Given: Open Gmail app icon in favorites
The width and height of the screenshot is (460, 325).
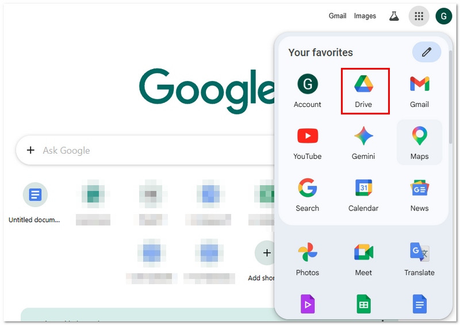Looking at the screenshot, I should (419, 91).
